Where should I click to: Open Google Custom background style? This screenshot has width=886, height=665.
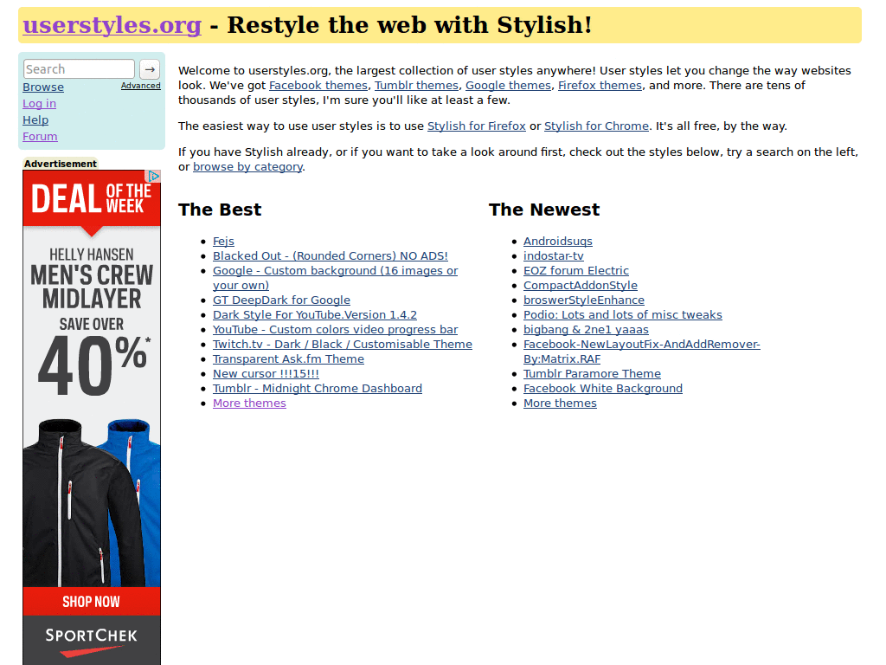click(335, 278)
